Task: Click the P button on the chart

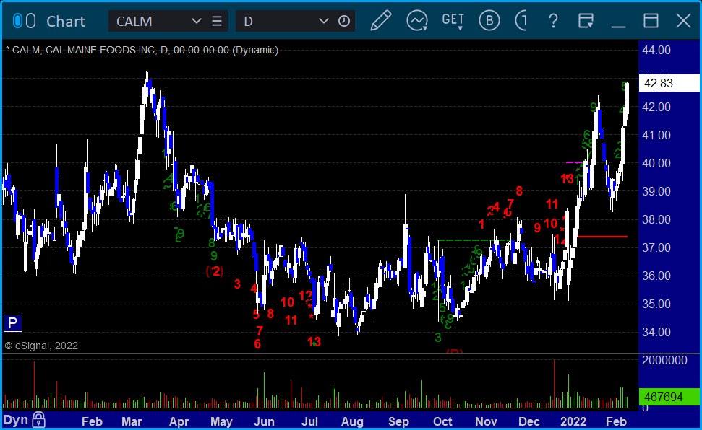Action: 13,322
